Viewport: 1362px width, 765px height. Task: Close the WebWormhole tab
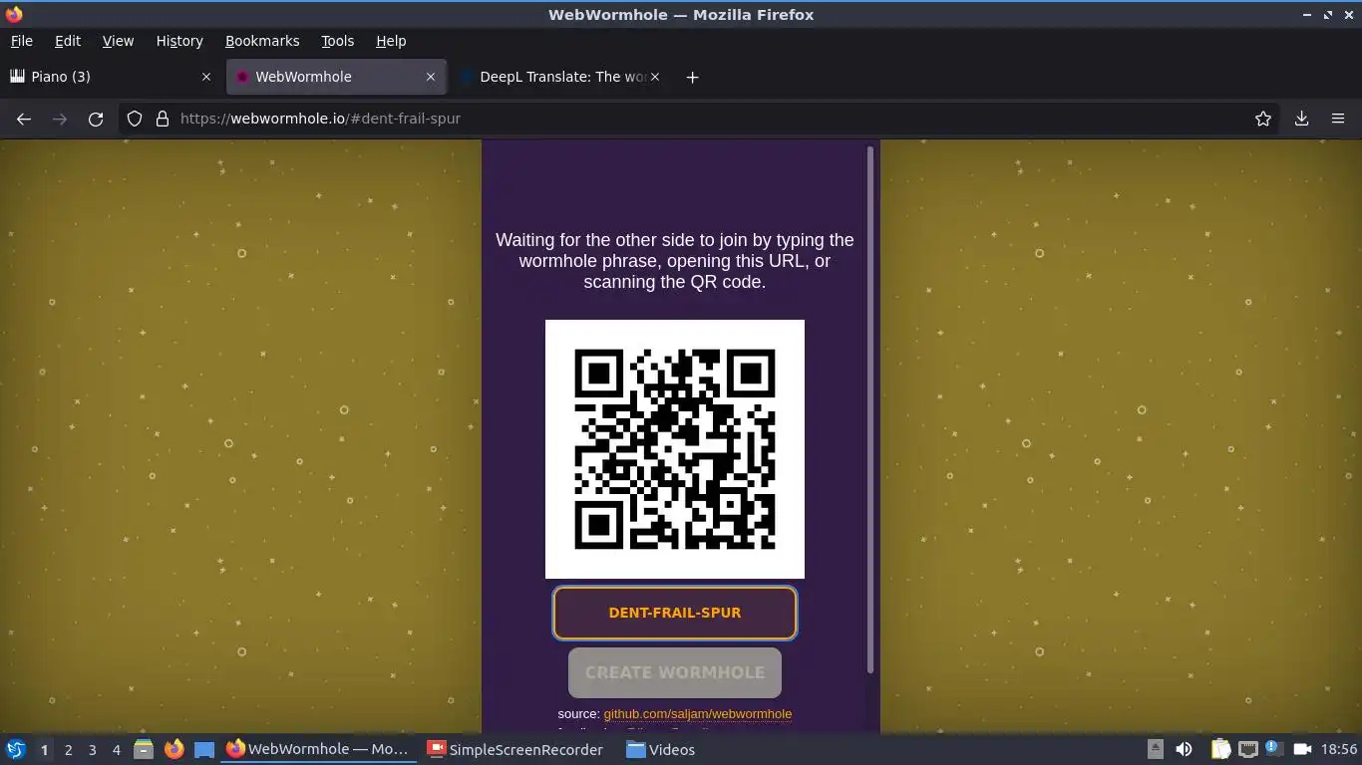coord(431,77)
